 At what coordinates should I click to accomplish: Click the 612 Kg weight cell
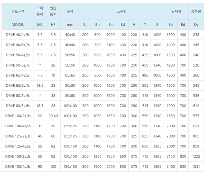click(x=196, y=106)
